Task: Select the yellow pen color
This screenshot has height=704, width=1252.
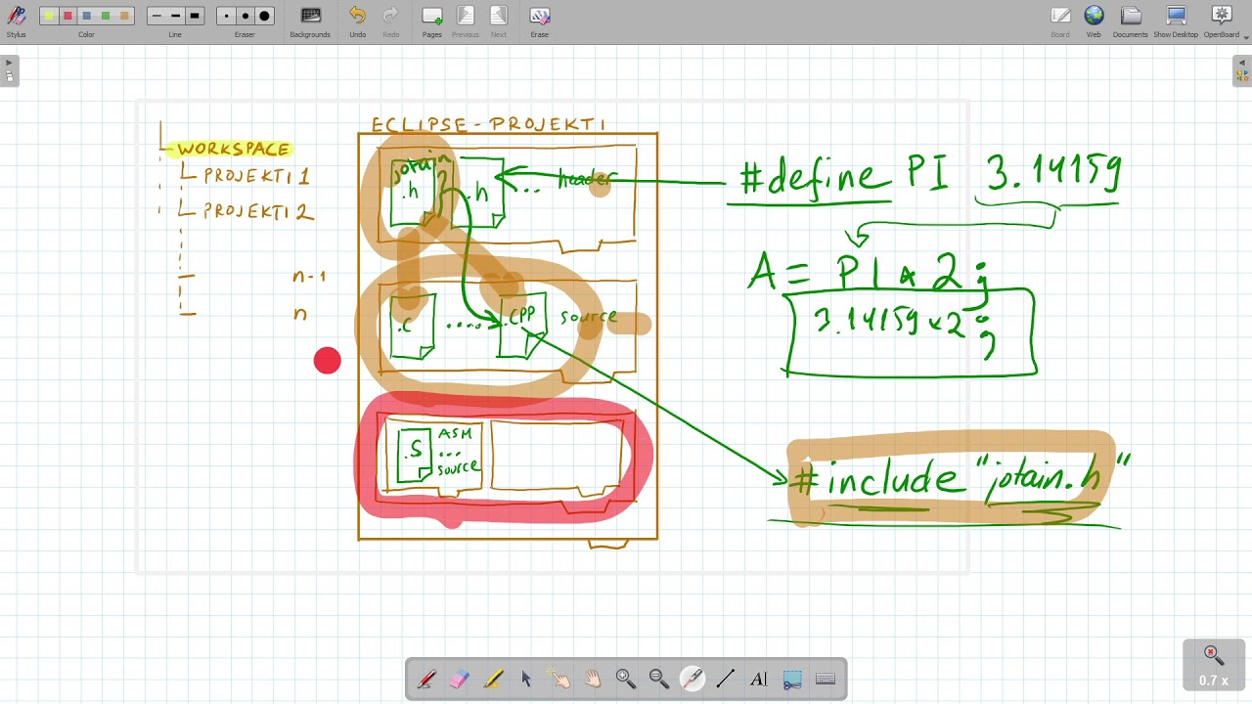Action: [x=49, y=16]
